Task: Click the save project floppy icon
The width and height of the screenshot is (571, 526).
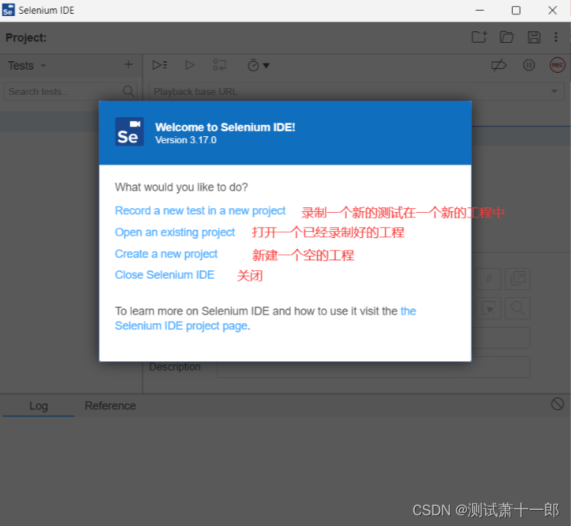Action: (x=533, y=38)
